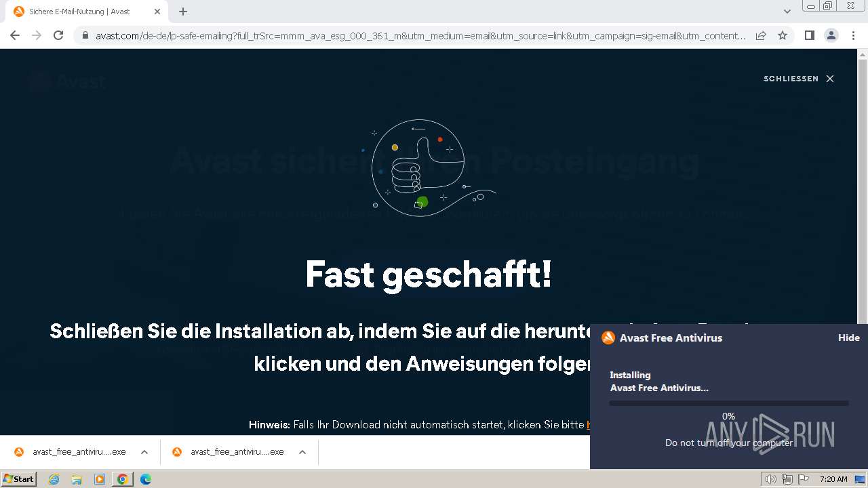Select the Sichere E-Mail-Nutzung Avast tab
868x488 pixels.
[87, 12]
